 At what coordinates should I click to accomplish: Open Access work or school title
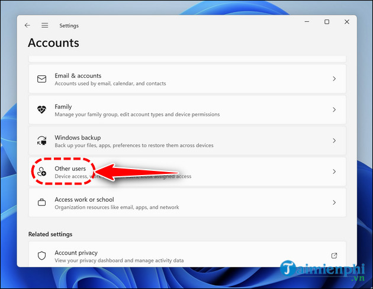84,199
